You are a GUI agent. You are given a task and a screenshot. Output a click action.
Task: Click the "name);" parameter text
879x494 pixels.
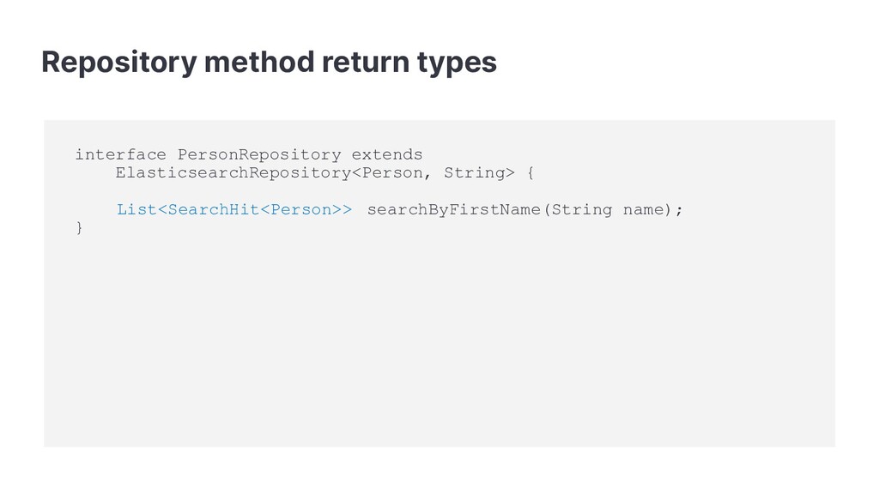[x=653, y=210]
